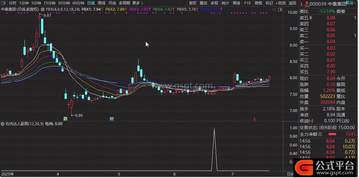Viewport: 359px width, 178px height.
Task: Toggle the 简框 simple frame mode
Action: click(258, 3)
